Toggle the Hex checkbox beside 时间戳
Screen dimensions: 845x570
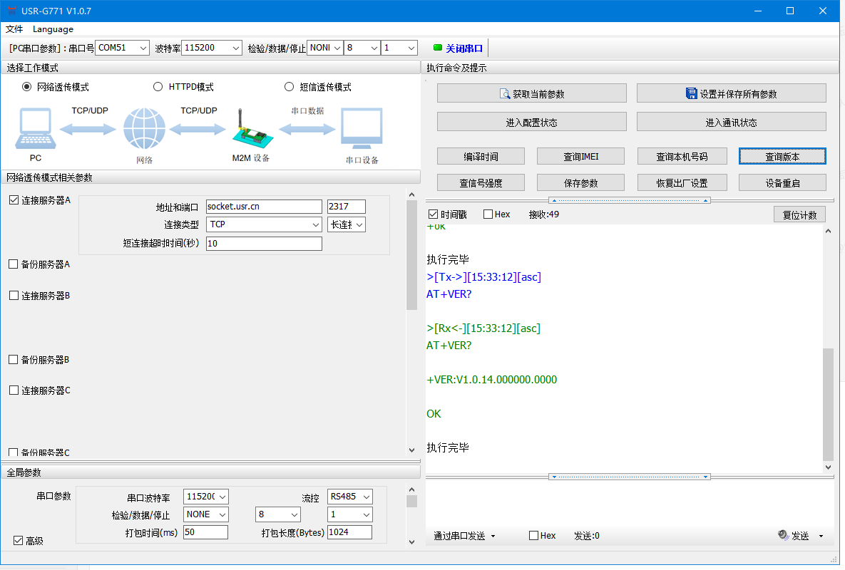(488, 214)
